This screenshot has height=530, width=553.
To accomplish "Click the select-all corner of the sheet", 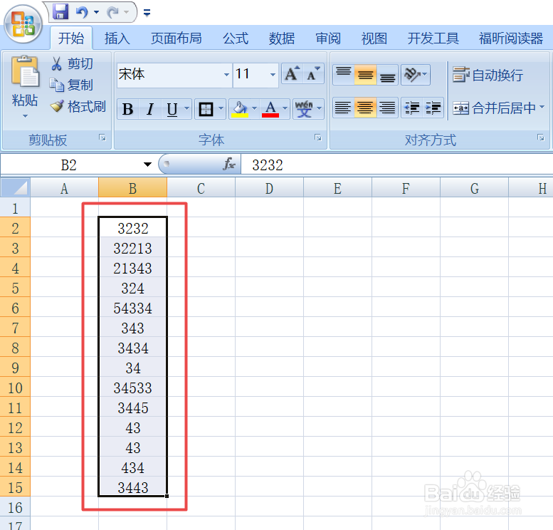I will pos(15,187).
